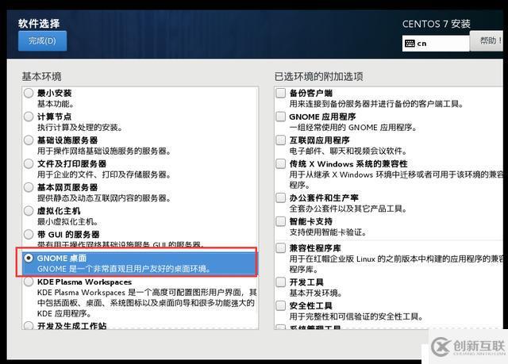
Task: Check the GNOME 应用程序 checkbox
Action: pyautogui.click(x=280, y=117)
